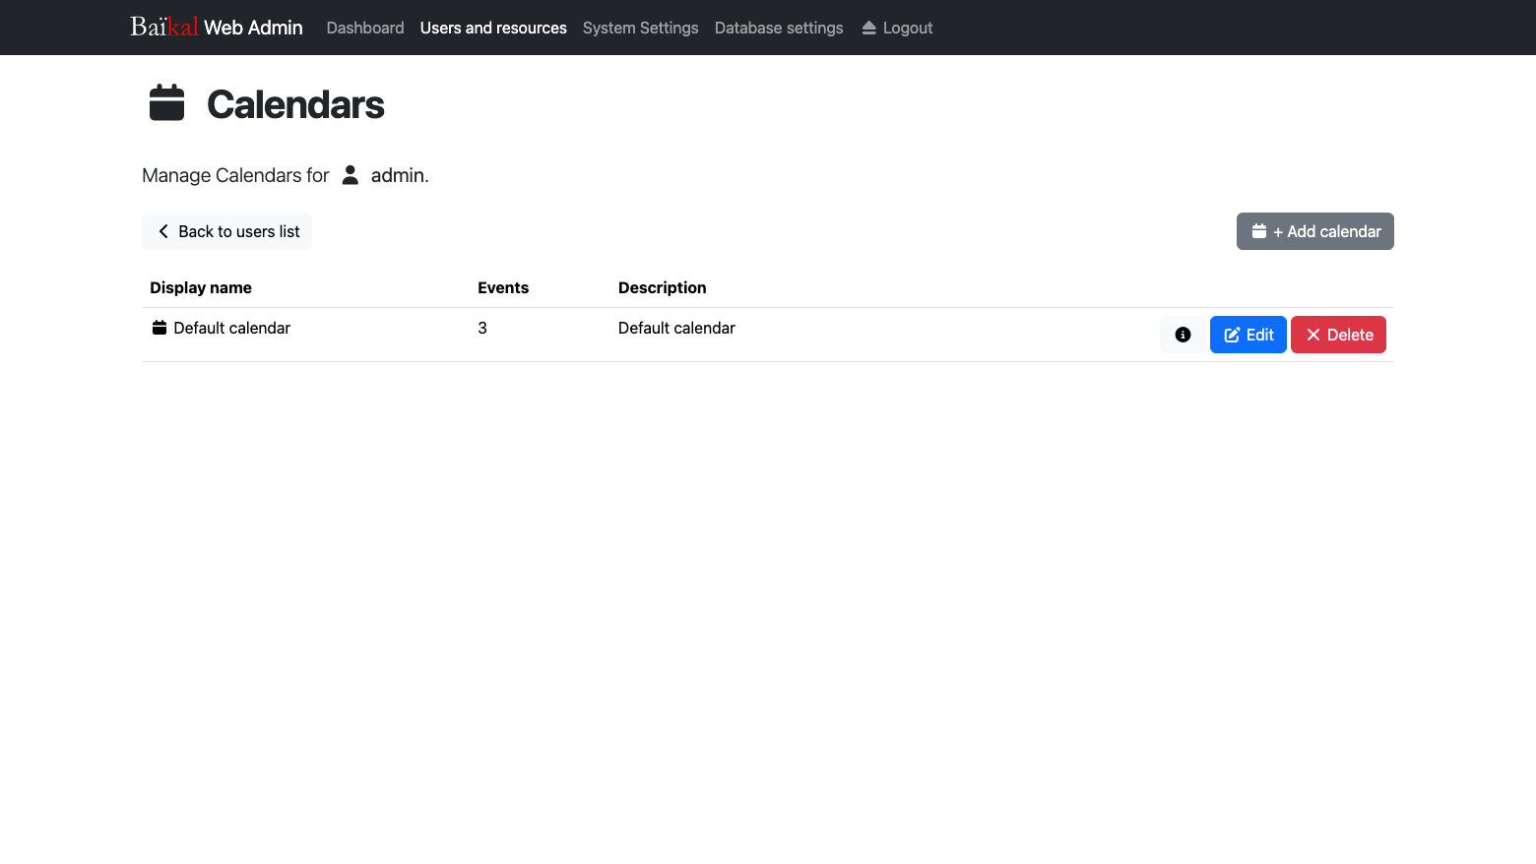Open Database settings
Screen dimensions: 1536x864
point(779,28)
